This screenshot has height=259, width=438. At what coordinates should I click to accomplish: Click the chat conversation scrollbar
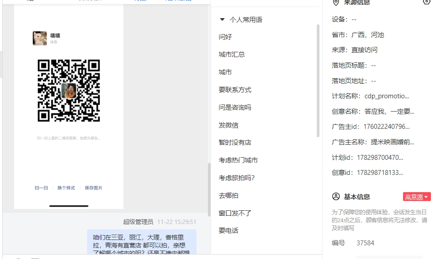click(209, 189)
